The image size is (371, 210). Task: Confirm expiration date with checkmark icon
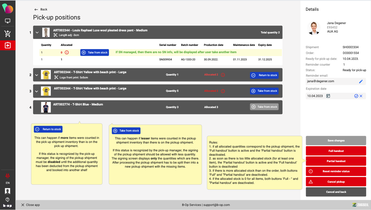(356, 96)
